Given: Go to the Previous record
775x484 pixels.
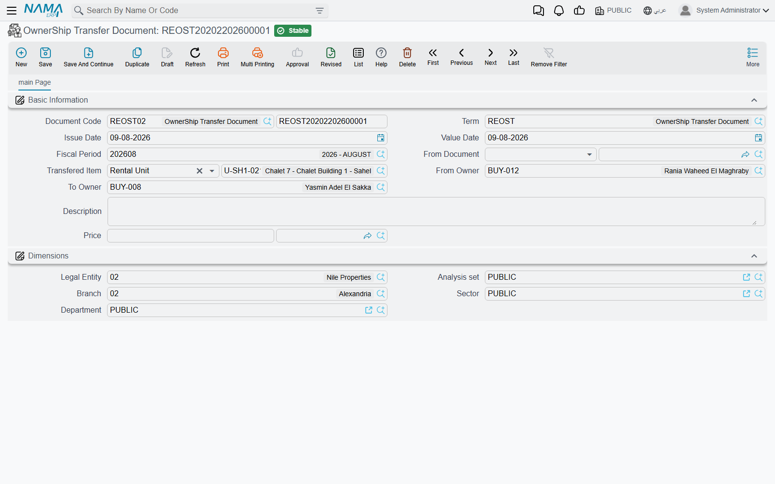Looking at the screenshot, I should point(462,56).
